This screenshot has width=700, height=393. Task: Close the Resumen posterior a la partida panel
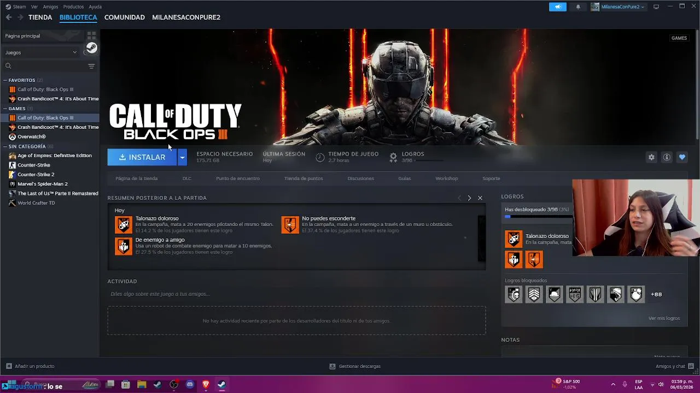480,198
